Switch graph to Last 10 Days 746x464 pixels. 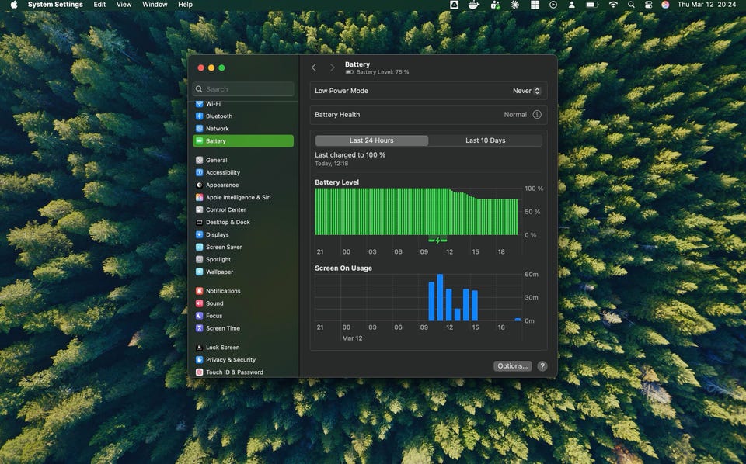[x=485, y=140]
